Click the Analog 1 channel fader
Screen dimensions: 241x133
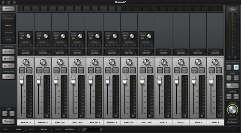click(x=21, y=80)
